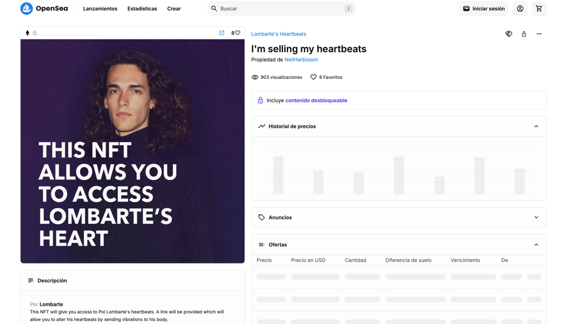Collapse the Historial de precios section
567x324 pixels.
(536, 126)
